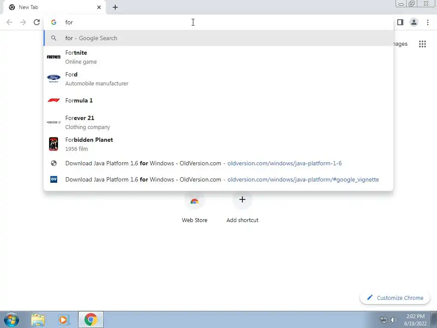
Task: Select the Forever 21 suggestion
Action: coord(219,122)
